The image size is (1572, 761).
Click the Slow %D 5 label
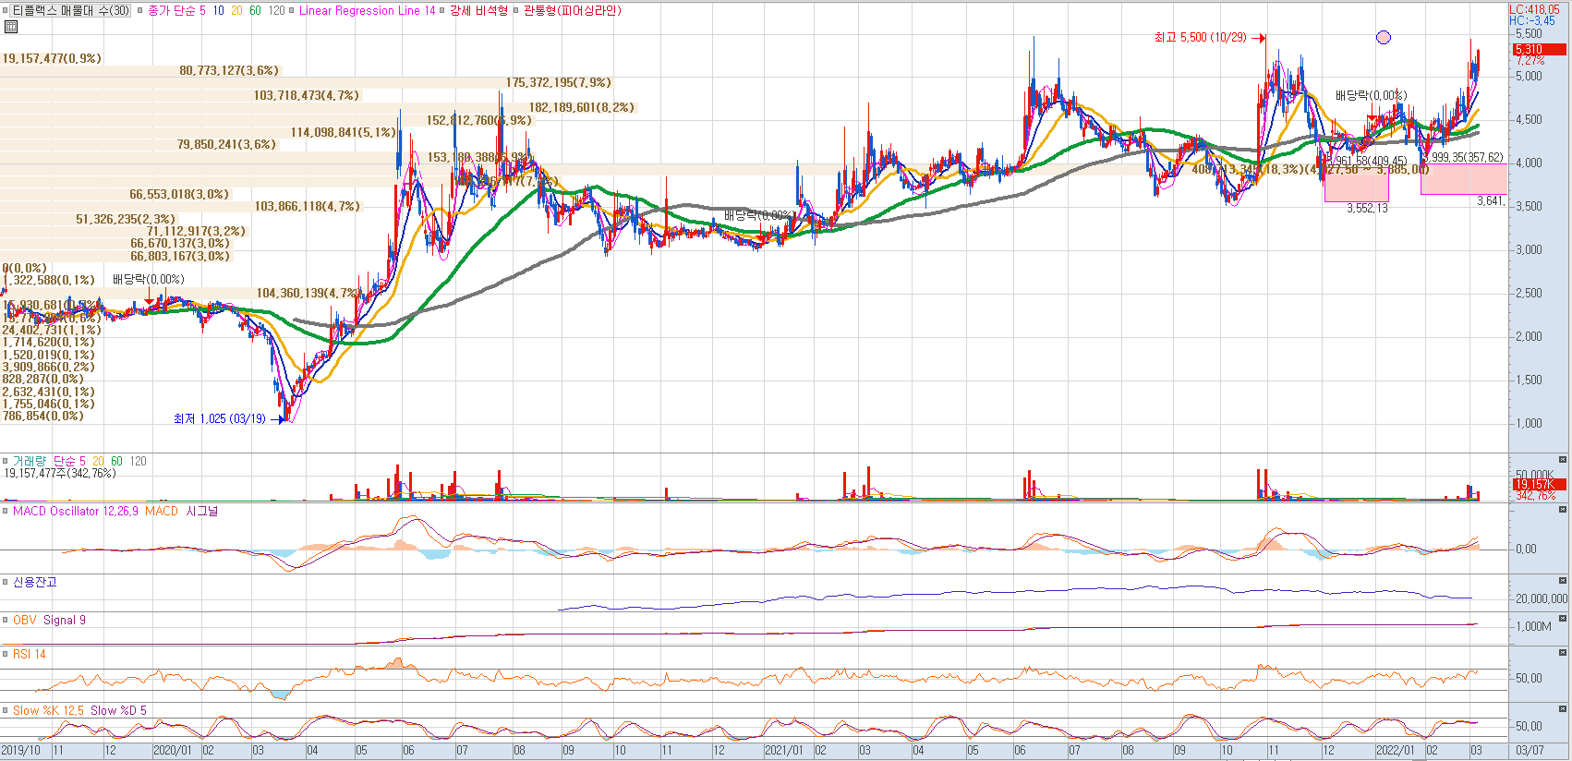tap(118, 710)
